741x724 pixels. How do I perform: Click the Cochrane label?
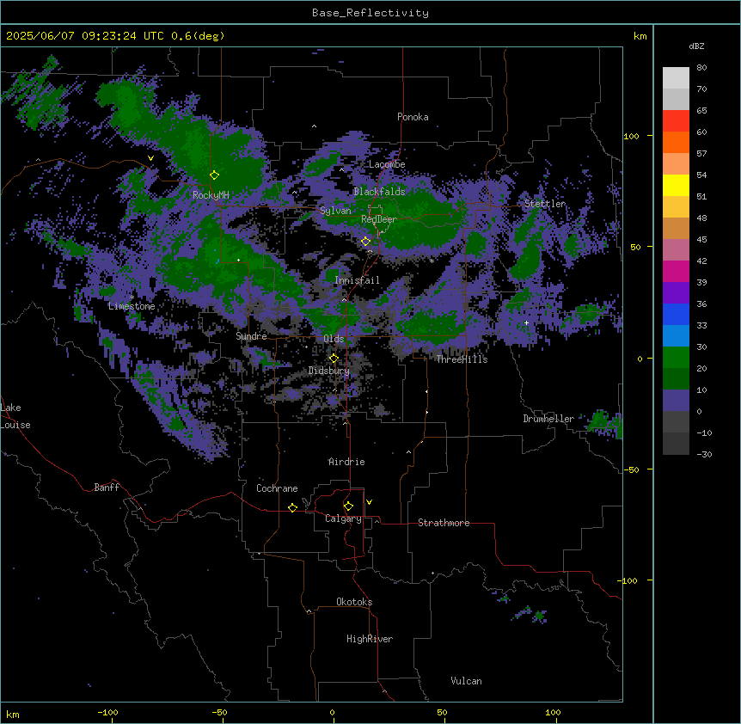click(277, 488)
